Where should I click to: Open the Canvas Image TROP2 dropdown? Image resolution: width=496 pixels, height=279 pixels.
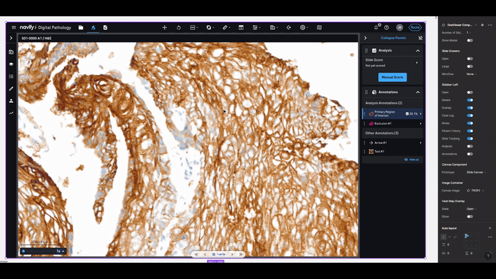(476, 191)
